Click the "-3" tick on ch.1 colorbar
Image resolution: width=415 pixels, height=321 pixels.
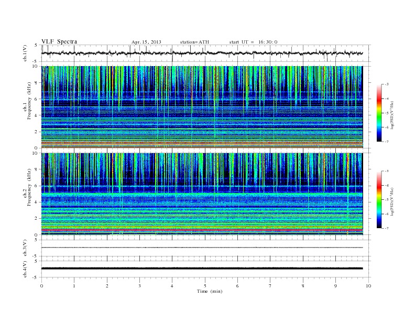[386, 84]
